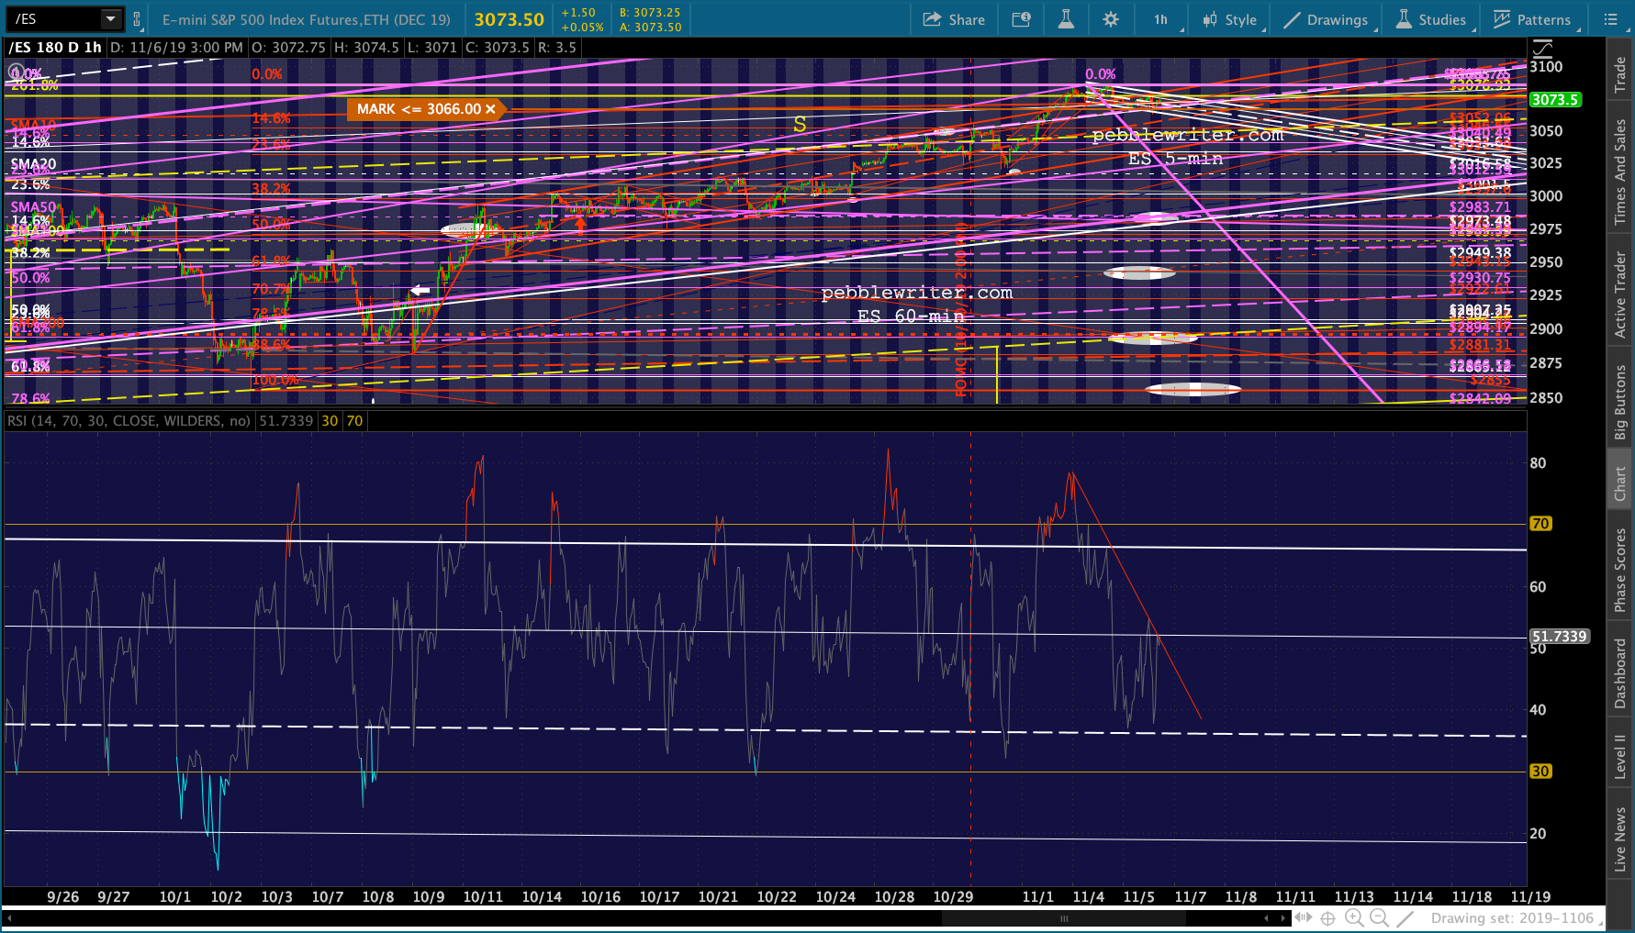
Task: Click the news/info window icon beside Share
Action: [1021, 19]
